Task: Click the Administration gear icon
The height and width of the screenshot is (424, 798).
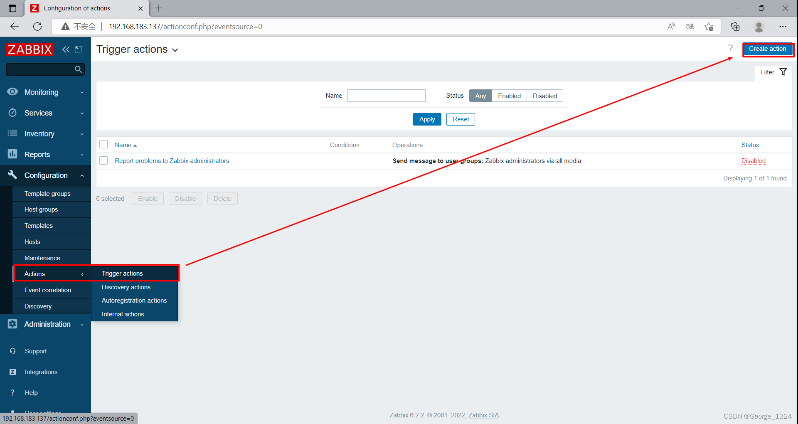Action: coord(12,324)
